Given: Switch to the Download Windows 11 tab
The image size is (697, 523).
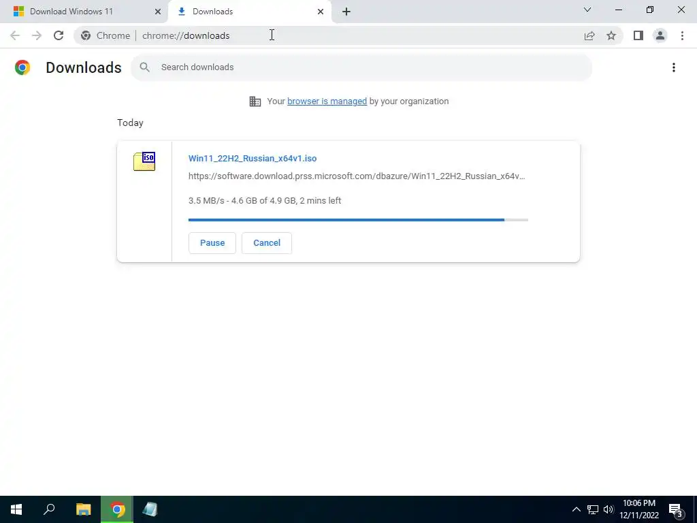Looking at the screenshot, I should pyautogui.click(x=84, y=12).
